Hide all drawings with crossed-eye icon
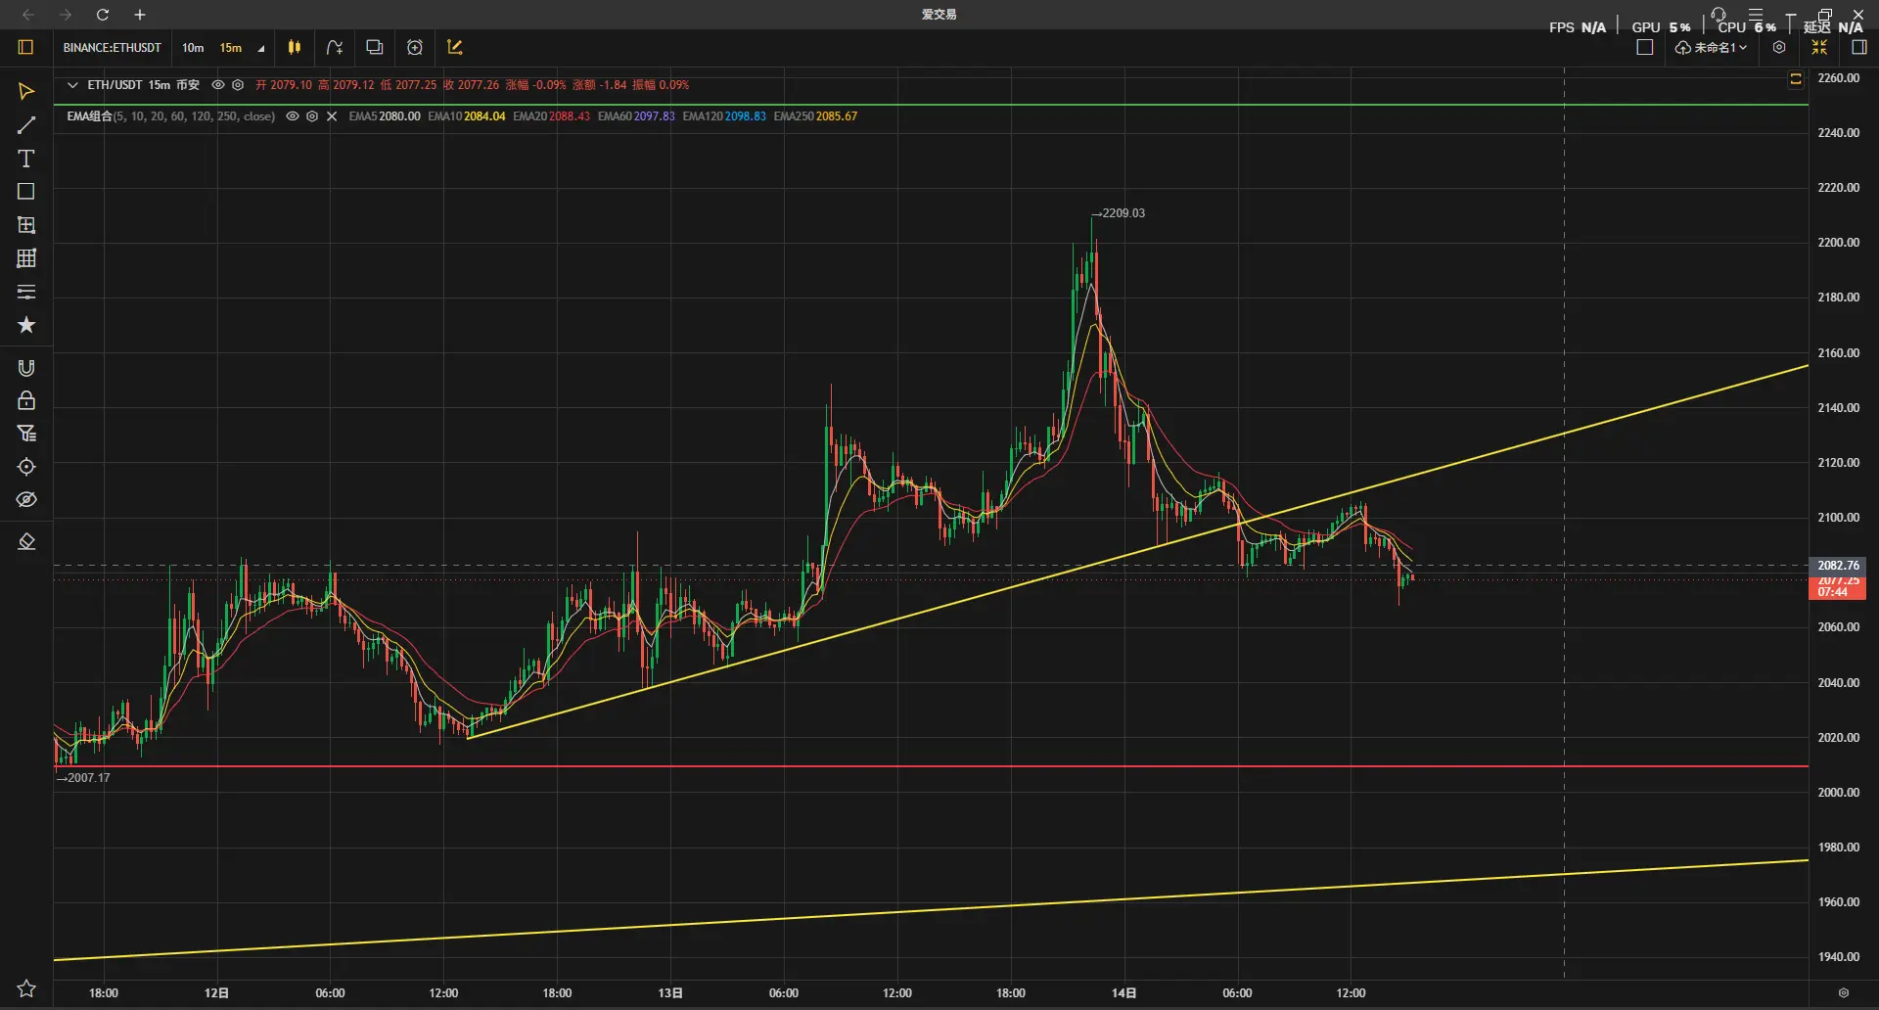Image resolution: width=1879 pixels, height=1010 pixels. [26, 500]
